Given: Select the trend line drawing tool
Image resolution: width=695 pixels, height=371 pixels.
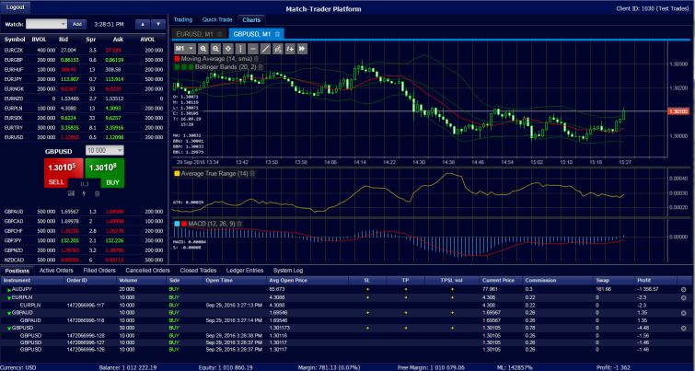Looking at the screenshot, I should (x=265, y=48).
